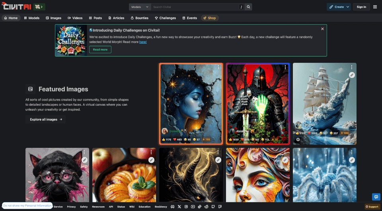Expand the Create button dropdown arrow
Screen dimensions: 382x211
pyautogui.click(x=348, y=7)
